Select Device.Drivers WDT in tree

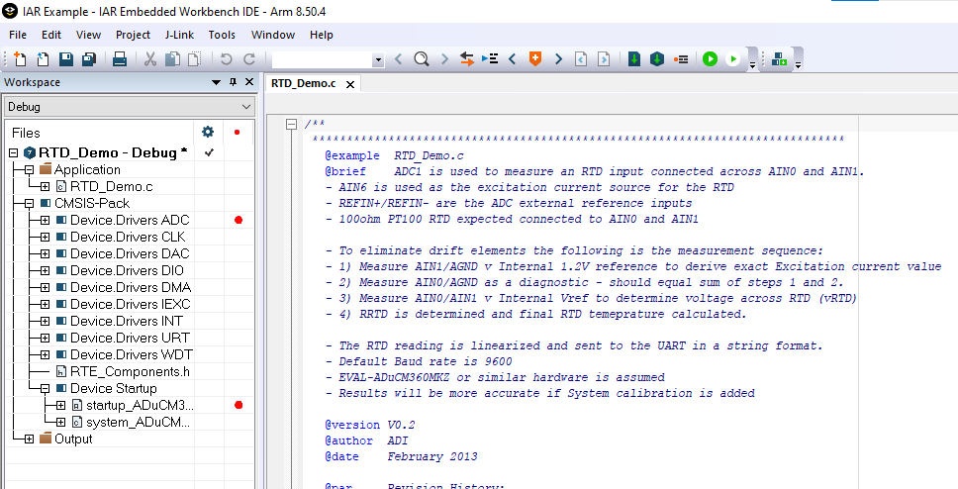click(131, 354)
